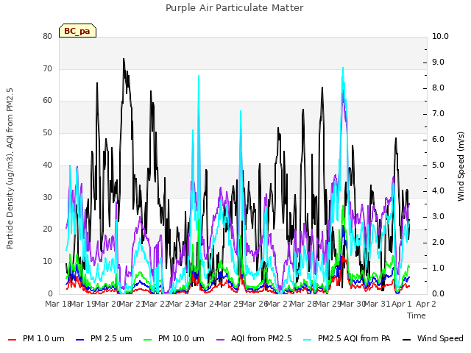Click the 10.0 right axis tick label

point(440,36)
